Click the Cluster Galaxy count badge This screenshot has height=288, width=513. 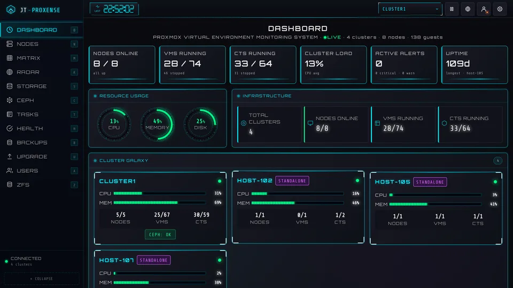(x=498, y=161)
